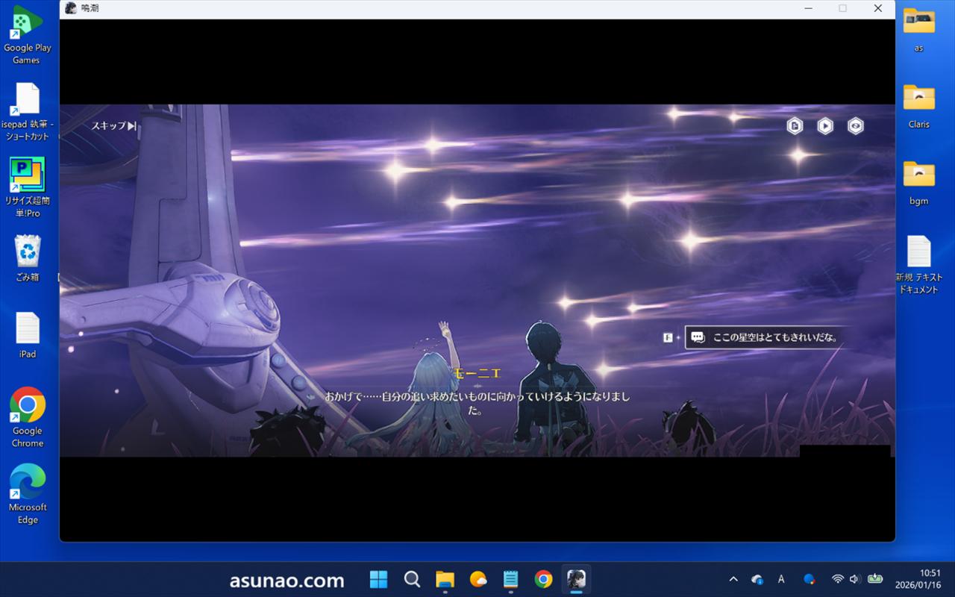Toggle the IME input mode A indicator
955x597 pixels.
(781, 580)
